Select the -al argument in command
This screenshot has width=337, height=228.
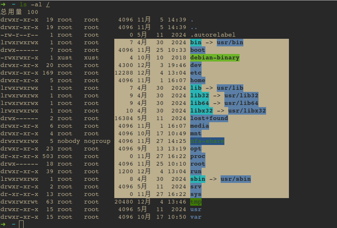pyautogui.click(x=37, y=5)
